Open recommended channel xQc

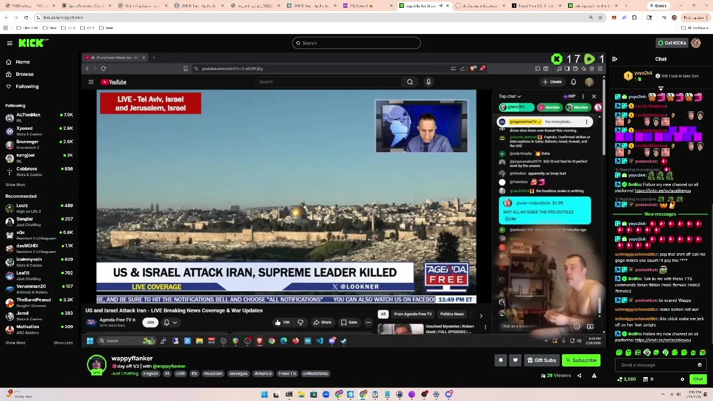[39, 234]
